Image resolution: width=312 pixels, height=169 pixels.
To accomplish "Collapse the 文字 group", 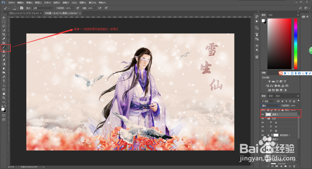I will coord(266,119).
